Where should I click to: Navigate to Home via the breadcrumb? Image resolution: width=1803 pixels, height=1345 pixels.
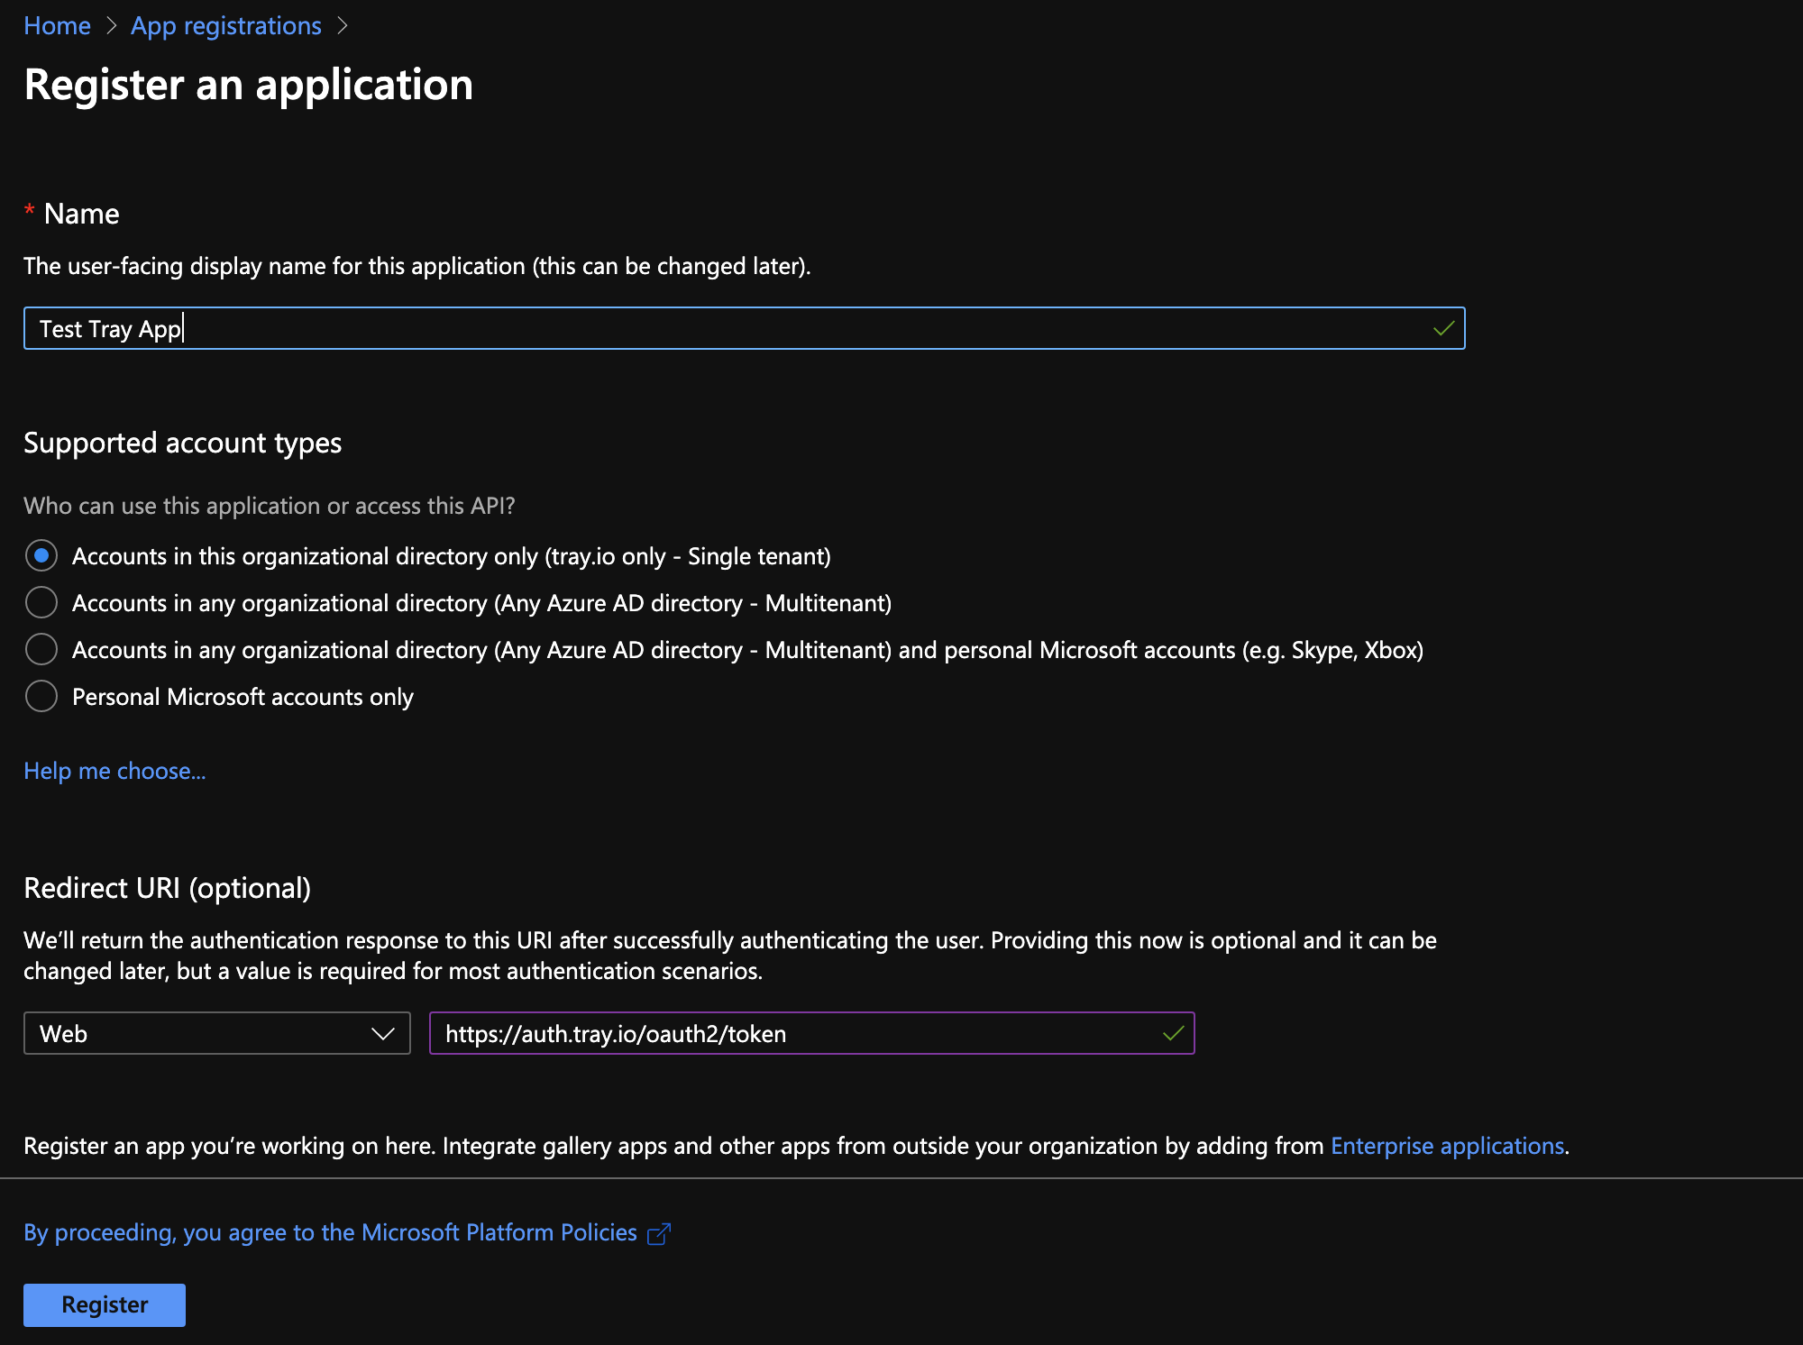(56, 25)
